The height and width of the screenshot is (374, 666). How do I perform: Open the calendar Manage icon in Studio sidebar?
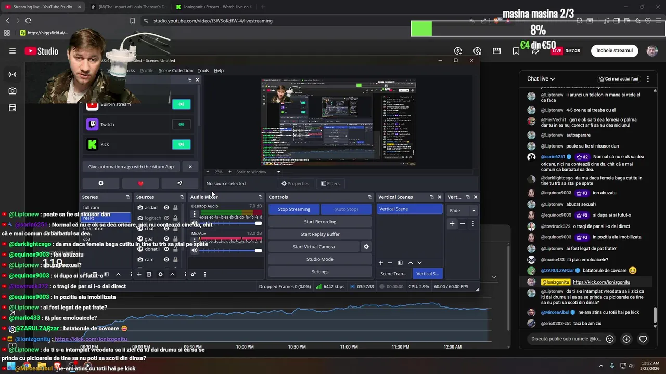(x=12, y=108)
